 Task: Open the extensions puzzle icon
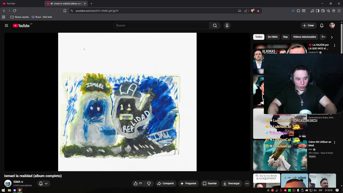coord(298,11)
